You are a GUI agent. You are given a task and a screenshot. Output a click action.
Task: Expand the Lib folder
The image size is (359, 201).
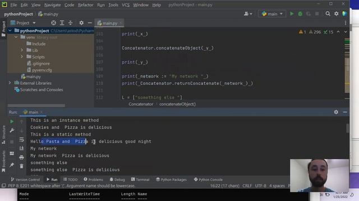click(22, 50)
